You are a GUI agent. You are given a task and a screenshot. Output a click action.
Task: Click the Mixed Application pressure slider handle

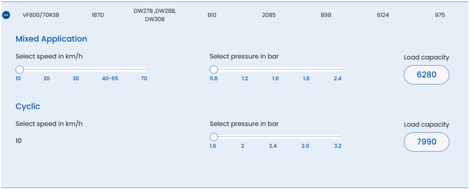pyautogui.click(x=214, y=69)
